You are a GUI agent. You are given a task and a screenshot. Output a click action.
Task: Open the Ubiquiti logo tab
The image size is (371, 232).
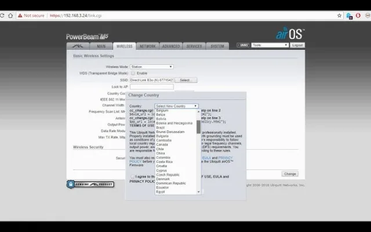(78, 46)
